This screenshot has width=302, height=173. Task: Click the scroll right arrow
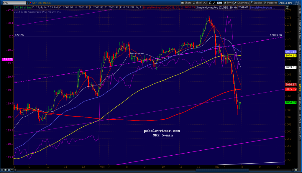(293, 170)
